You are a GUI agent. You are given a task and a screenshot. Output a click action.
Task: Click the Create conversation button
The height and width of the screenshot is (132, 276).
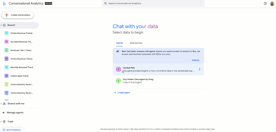pyautogui.click(x=18, y=15)
